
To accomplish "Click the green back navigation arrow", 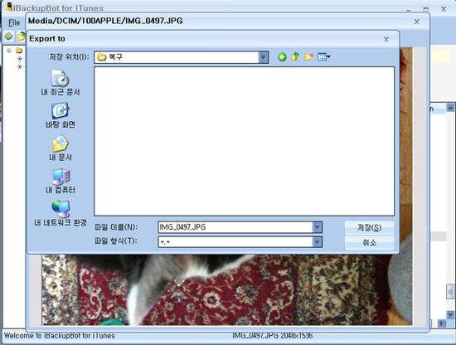I will (x=282, y=57).
